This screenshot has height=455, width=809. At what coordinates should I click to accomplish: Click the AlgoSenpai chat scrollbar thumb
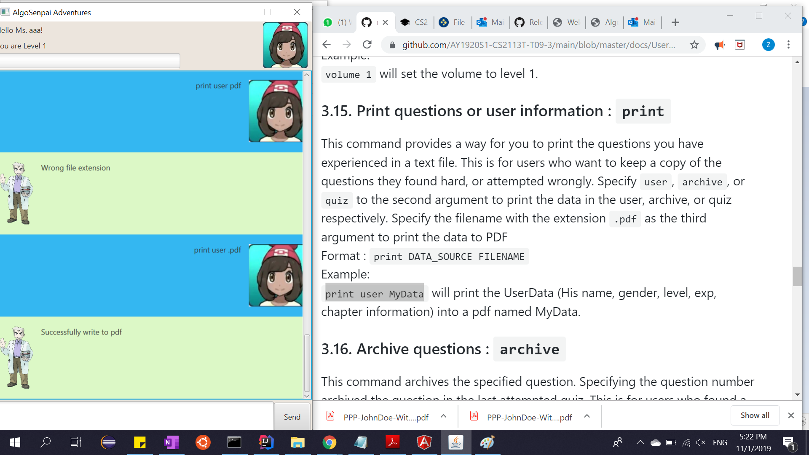click(x=307, y=363)
